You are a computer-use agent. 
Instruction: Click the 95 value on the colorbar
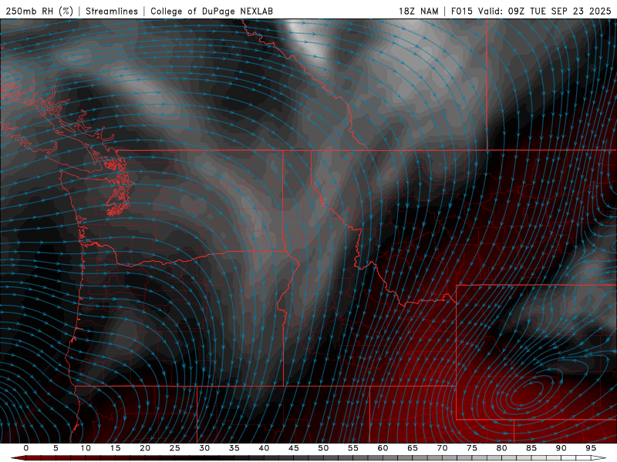coord(591,448)
